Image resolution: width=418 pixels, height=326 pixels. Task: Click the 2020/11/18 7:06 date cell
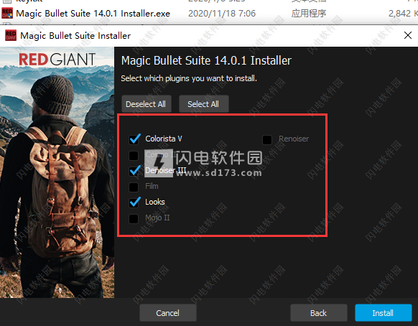pos(222,14)
